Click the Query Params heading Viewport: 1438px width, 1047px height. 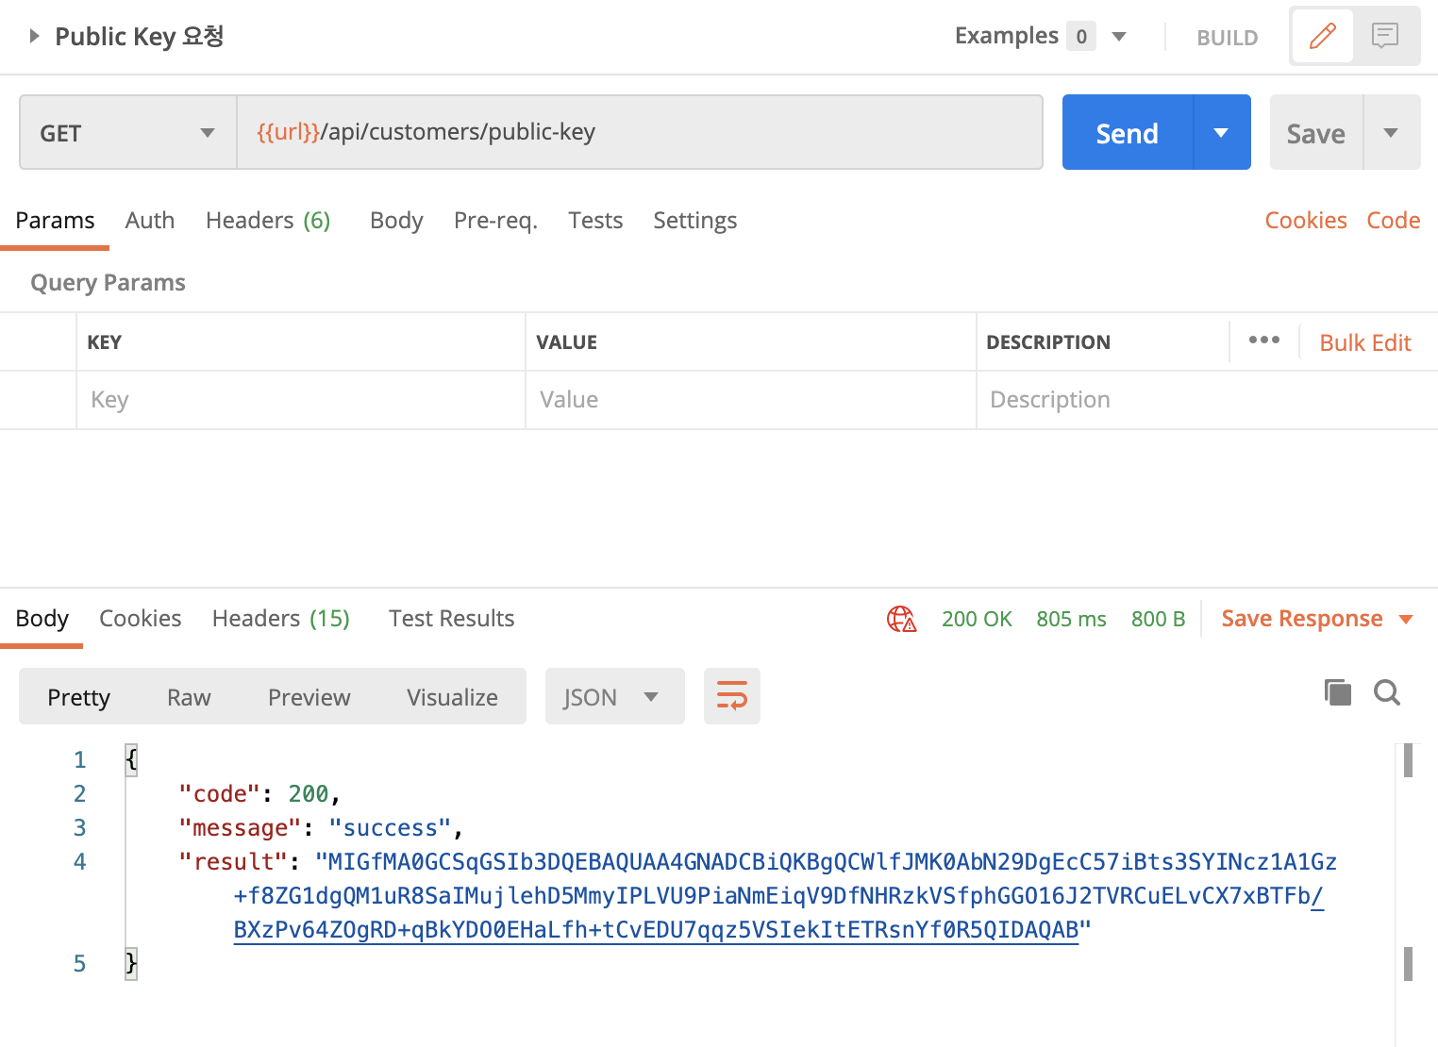point(108,283)
